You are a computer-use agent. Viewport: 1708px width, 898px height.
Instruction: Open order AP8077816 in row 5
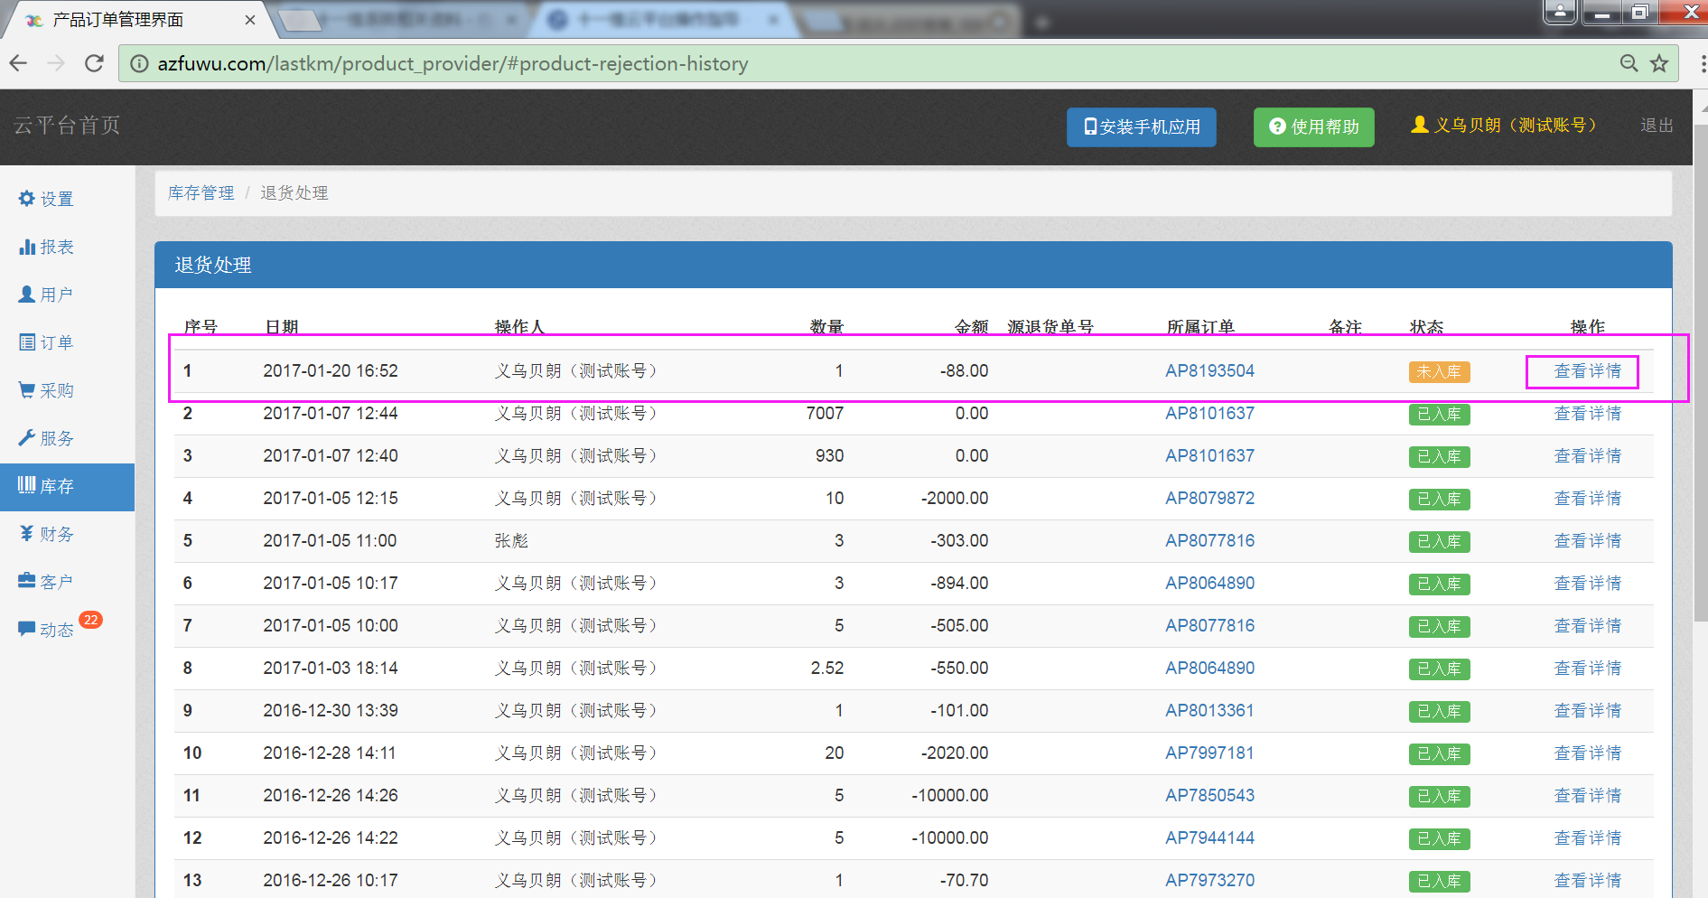click(1209, 541)
